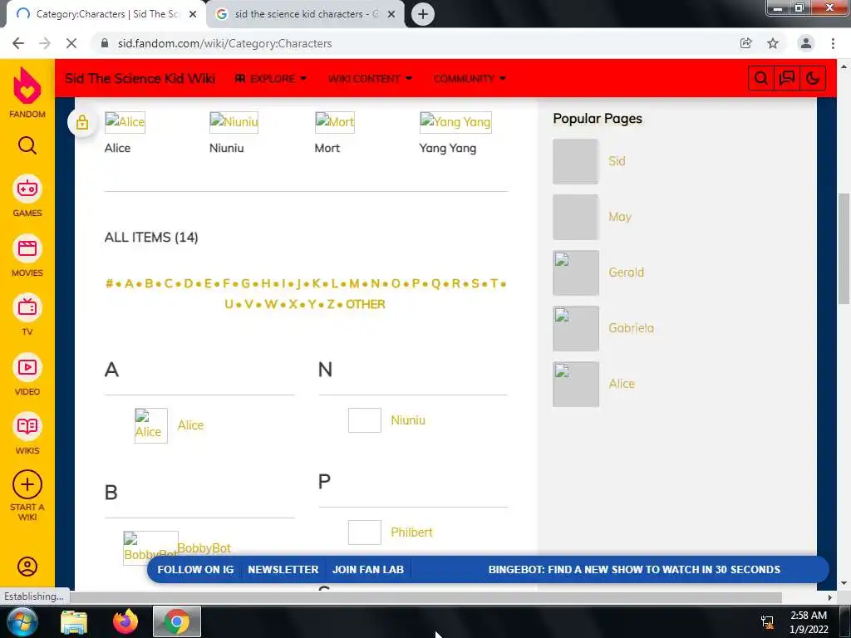The width and height of the screenshot is (851, 638).
Task: Click the Follow on IG button
Action: point(195,570)
